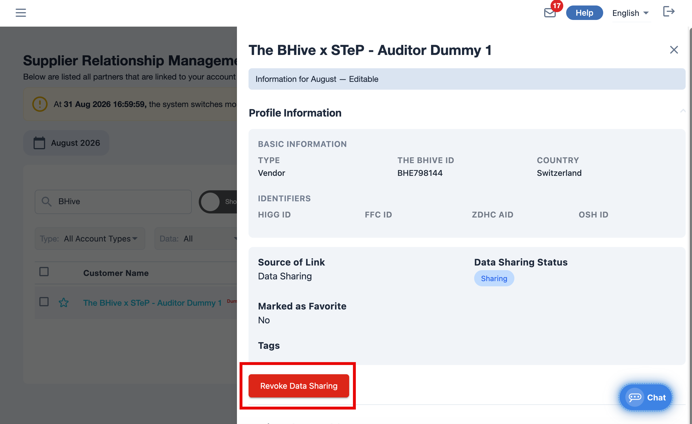Viewport: 692px width, 424px height.
Task: Open the August 2026 period picker
Action: tap(66, 143)
